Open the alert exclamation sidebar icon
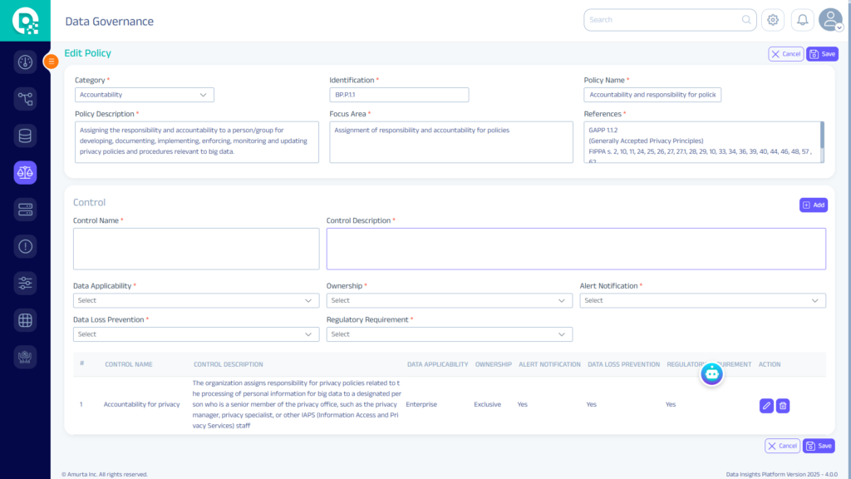Image resolution: width=851 pixels, height=479 pixels. point(25,246)
